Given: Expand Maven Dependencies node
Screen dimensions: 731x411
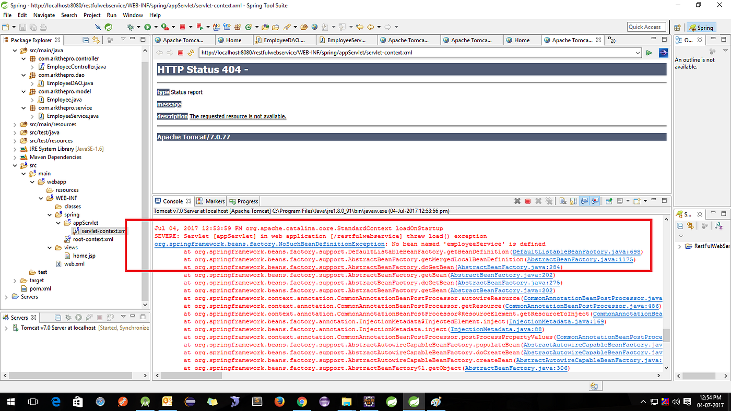Looking at the screenshot, I should (15, 157).
